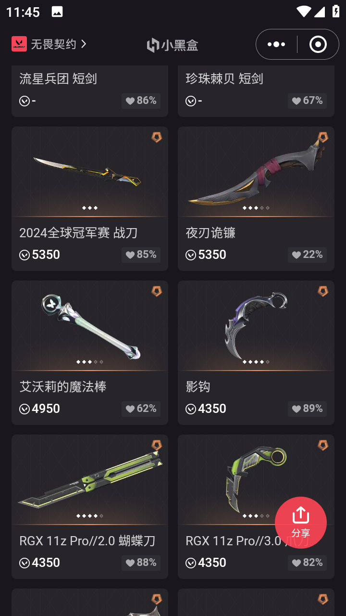The height and width of the screenshot is (616, 346).
Task: Like 影钩 with the 89% heart
Action: pos(307,409)
